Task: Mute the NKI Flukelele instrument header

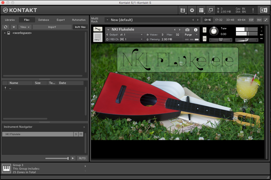Action: tap(204, 39)
